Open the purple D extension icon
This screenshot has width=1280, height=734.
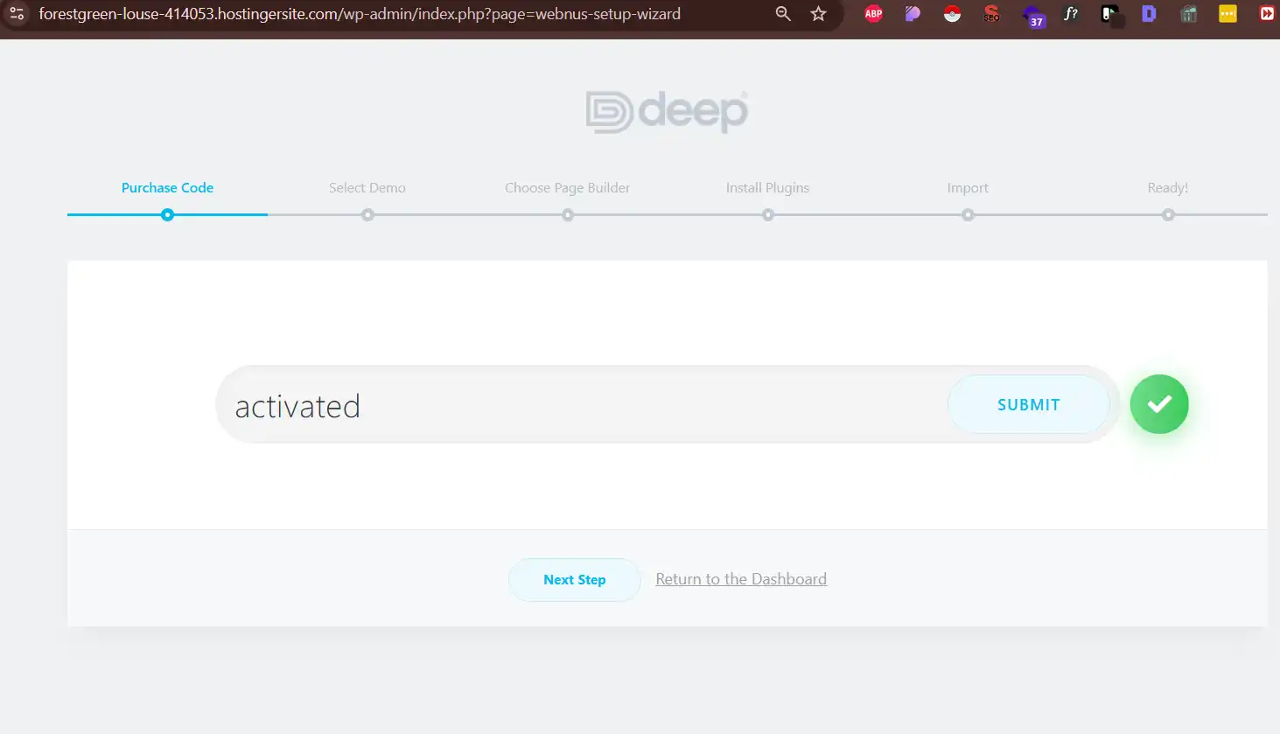1149,13
